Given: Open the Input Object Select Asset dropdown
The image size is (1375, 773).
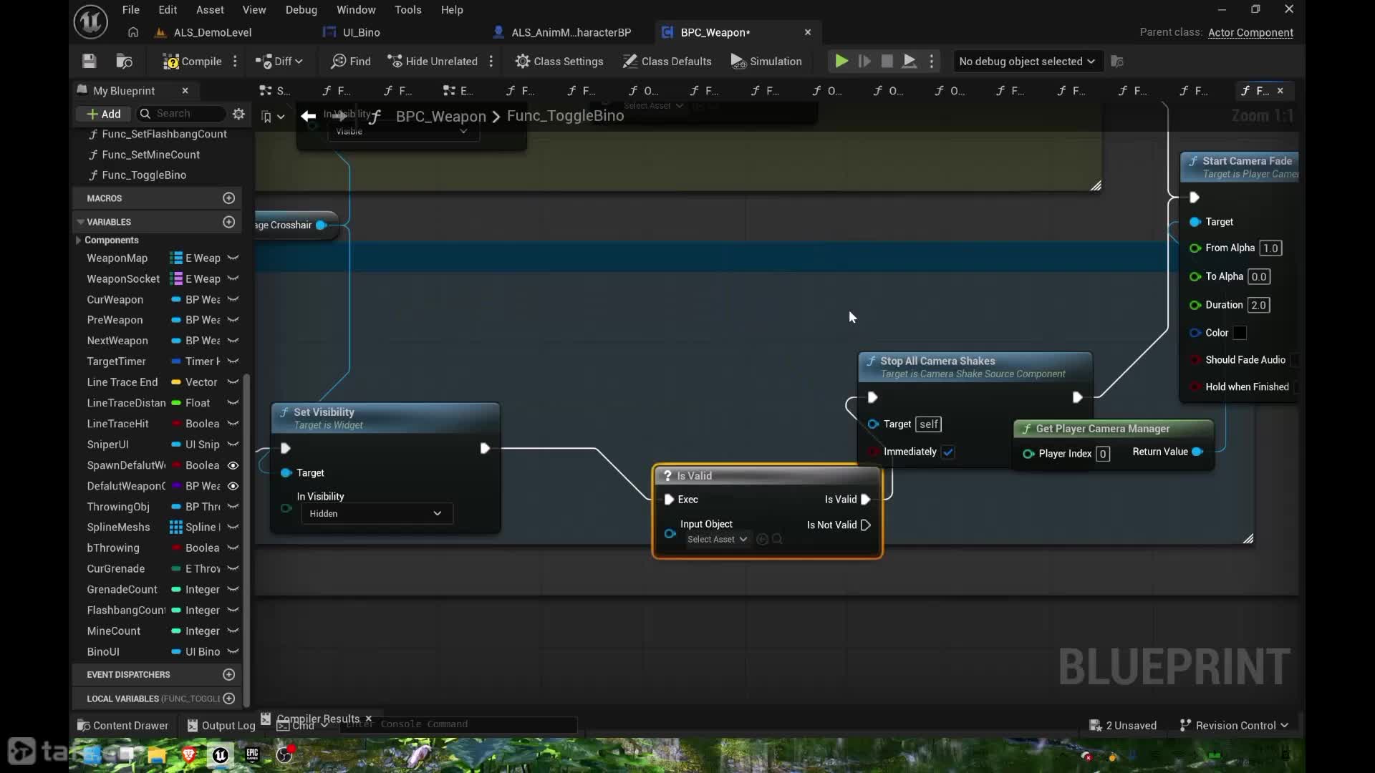Looking at the screenshot, I should (717, 540).
